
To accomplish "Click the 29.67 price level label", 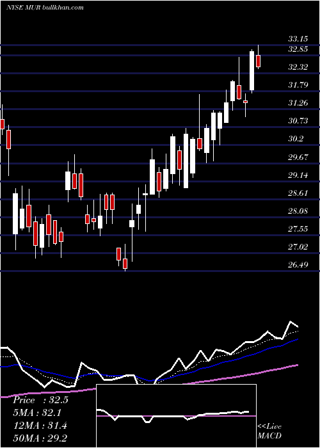I will [298, 157].
